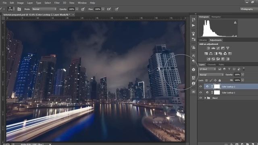Open the layer blend mode dropdown

tap(211, 75)
